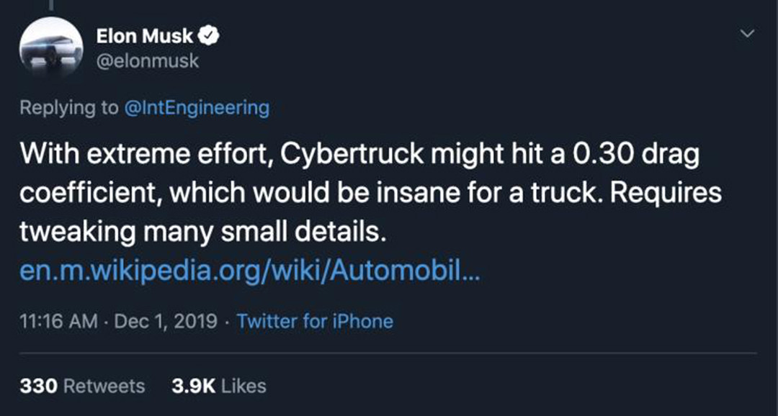View the Likes list label
The image size is (778, 416).
pos(243,386)
